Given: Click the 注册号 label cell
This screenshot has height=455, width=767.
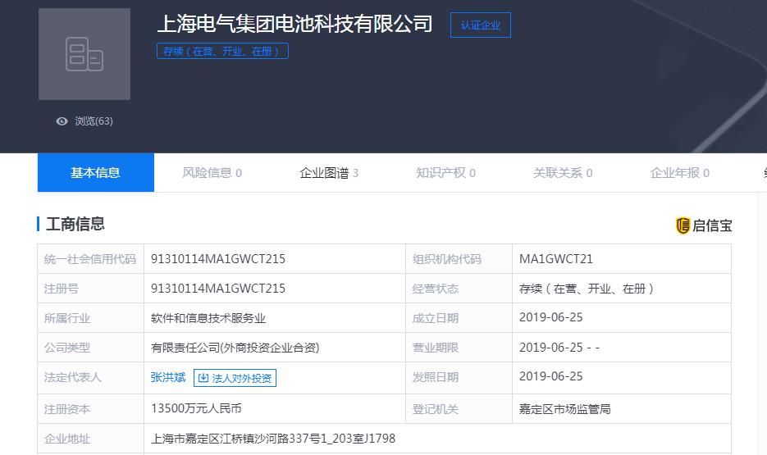Looking at the screenshot, I should tap(90, 289).
